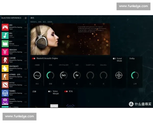Open the three-dot menu for 反恐精英 profile
The width and height of the screenshot is (153, 123).
click(26, 77)
